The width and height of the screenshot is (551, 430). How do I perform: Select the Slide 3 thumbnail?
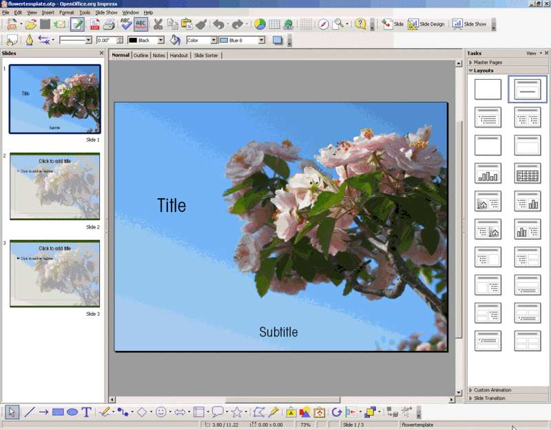coord(55,273)
